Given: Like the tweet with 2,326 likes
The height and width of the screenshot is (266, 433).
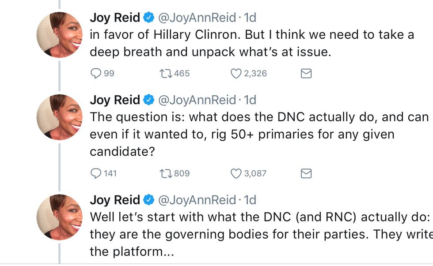Looking at the screenshot, I should tap(237, 74).
